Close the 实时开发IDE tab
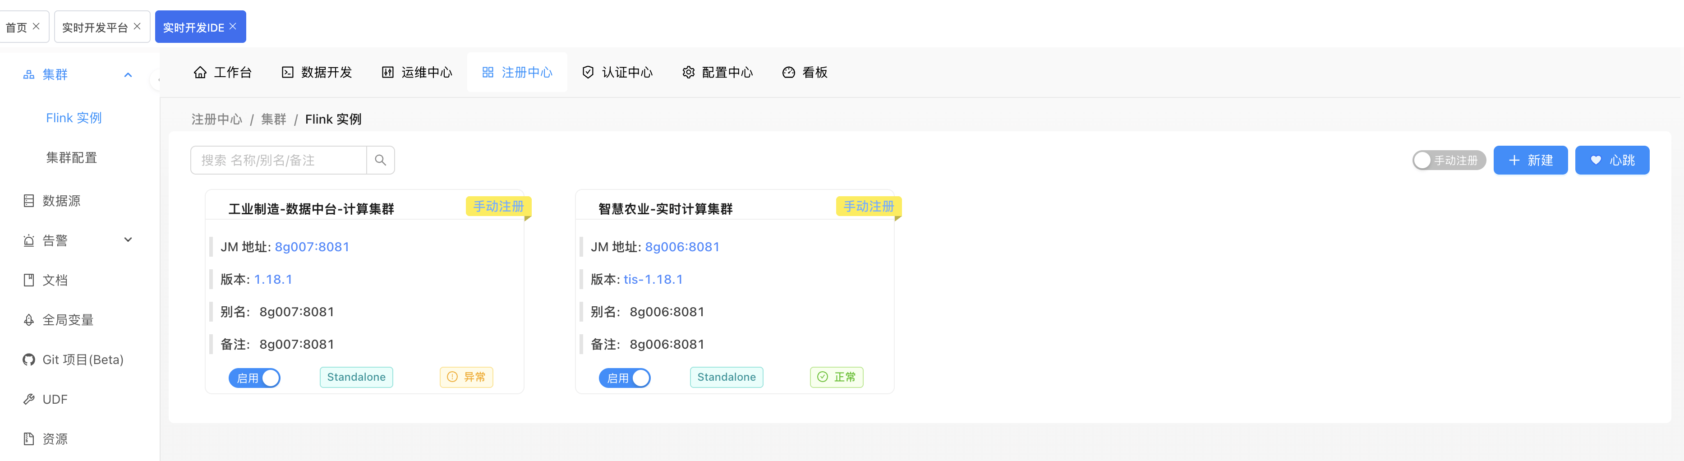The height and width of the screenshot is (461, 1684). click(233, 27)
